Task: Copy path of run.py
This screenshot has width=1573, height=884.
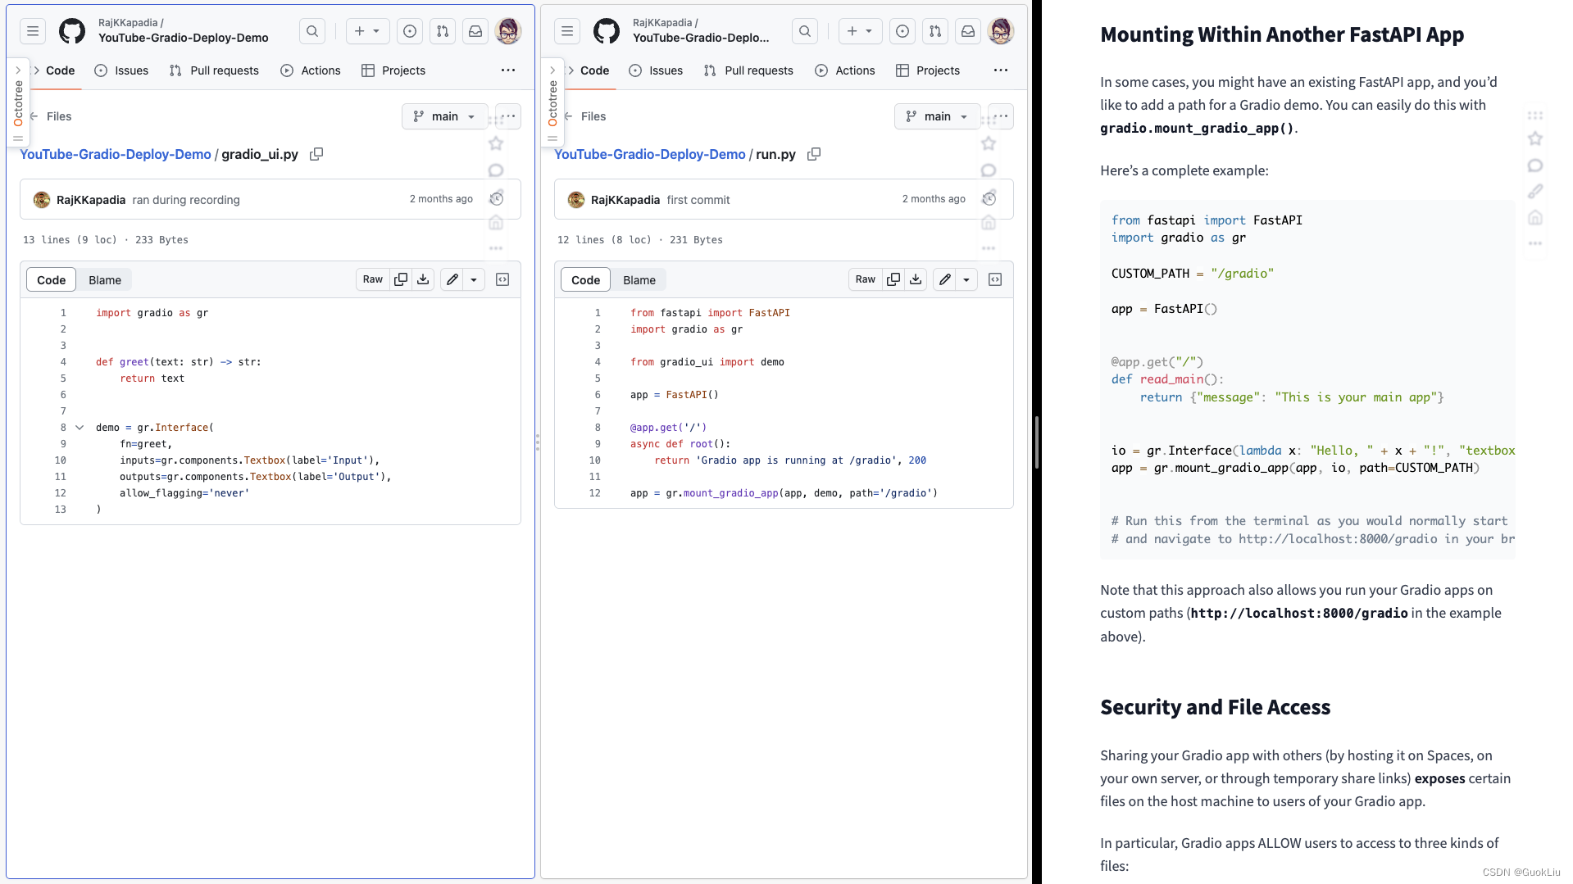Action: pos(814,154)
